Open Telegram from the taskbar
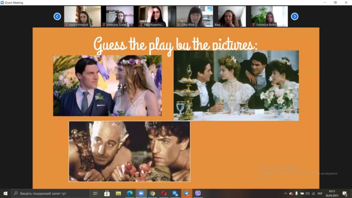The height and width of the screenshot is (198, 352). click(187, 193)
